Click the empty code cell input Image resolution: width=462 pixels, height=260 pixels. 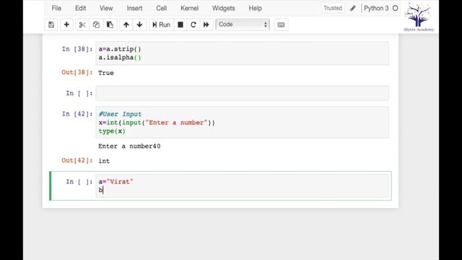pos(243,93)
